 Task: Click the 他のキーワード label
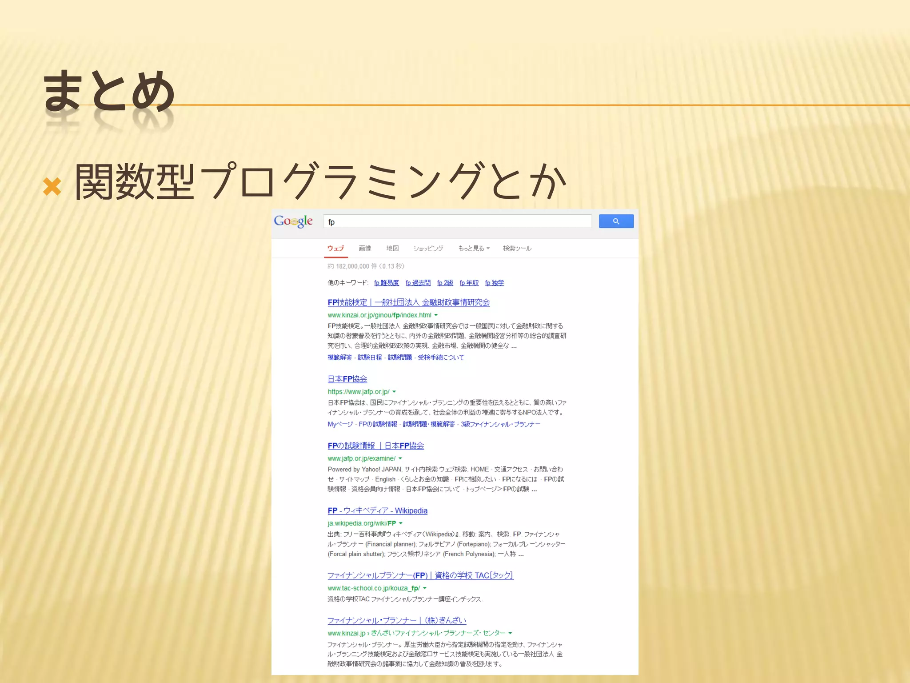pyautogui.click(x=348, y=283)
